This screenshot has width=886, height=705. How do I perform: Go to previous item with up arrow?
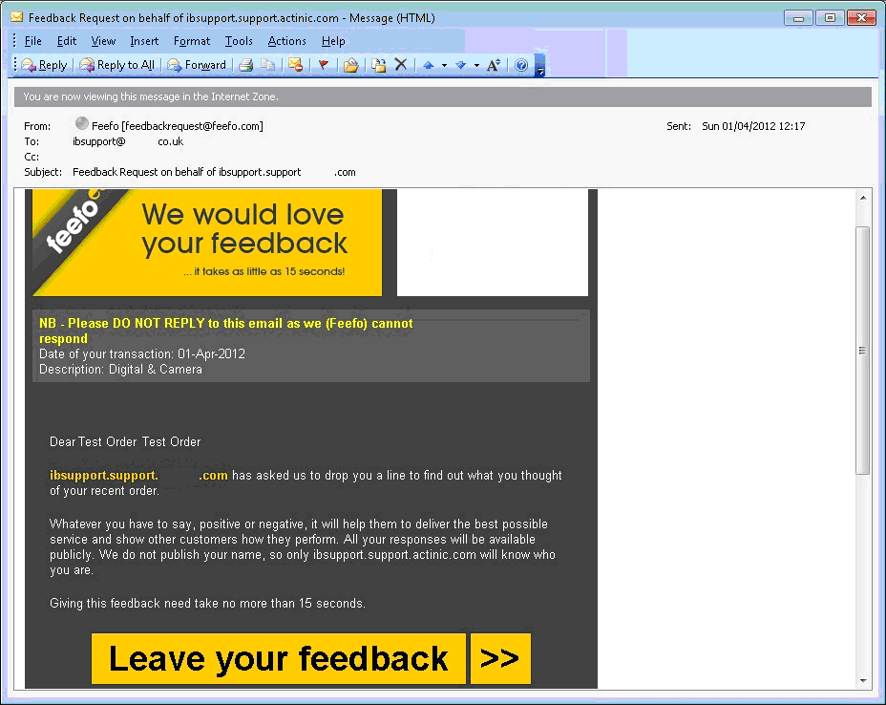(429, 65)
